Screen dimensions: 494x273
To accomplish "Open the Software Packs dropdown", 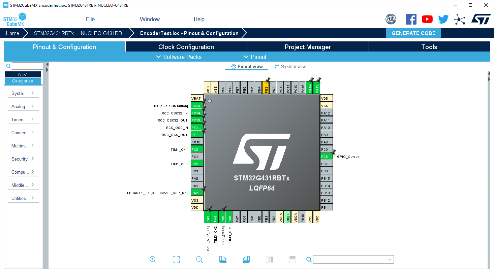I will (179, 57).
